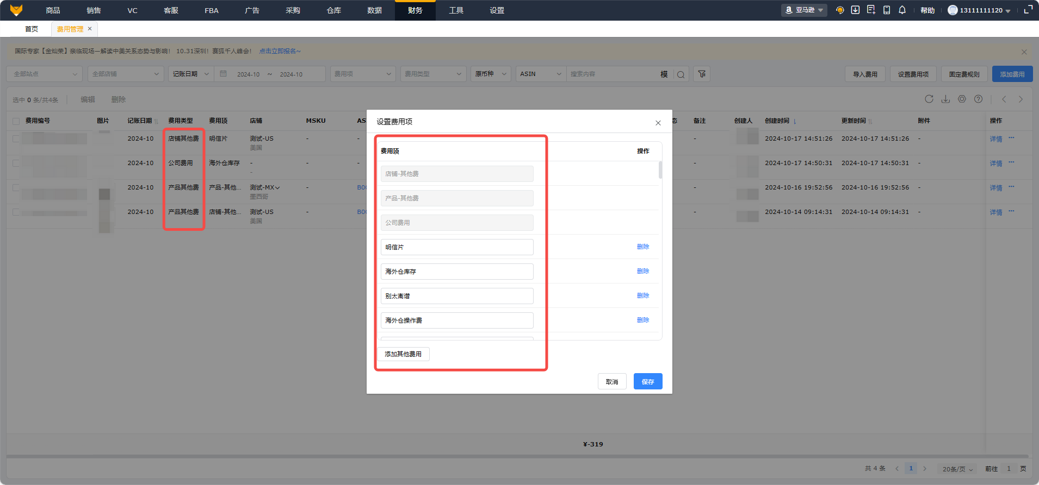
Task: Click the 取消 button
Action: (612, 381)
